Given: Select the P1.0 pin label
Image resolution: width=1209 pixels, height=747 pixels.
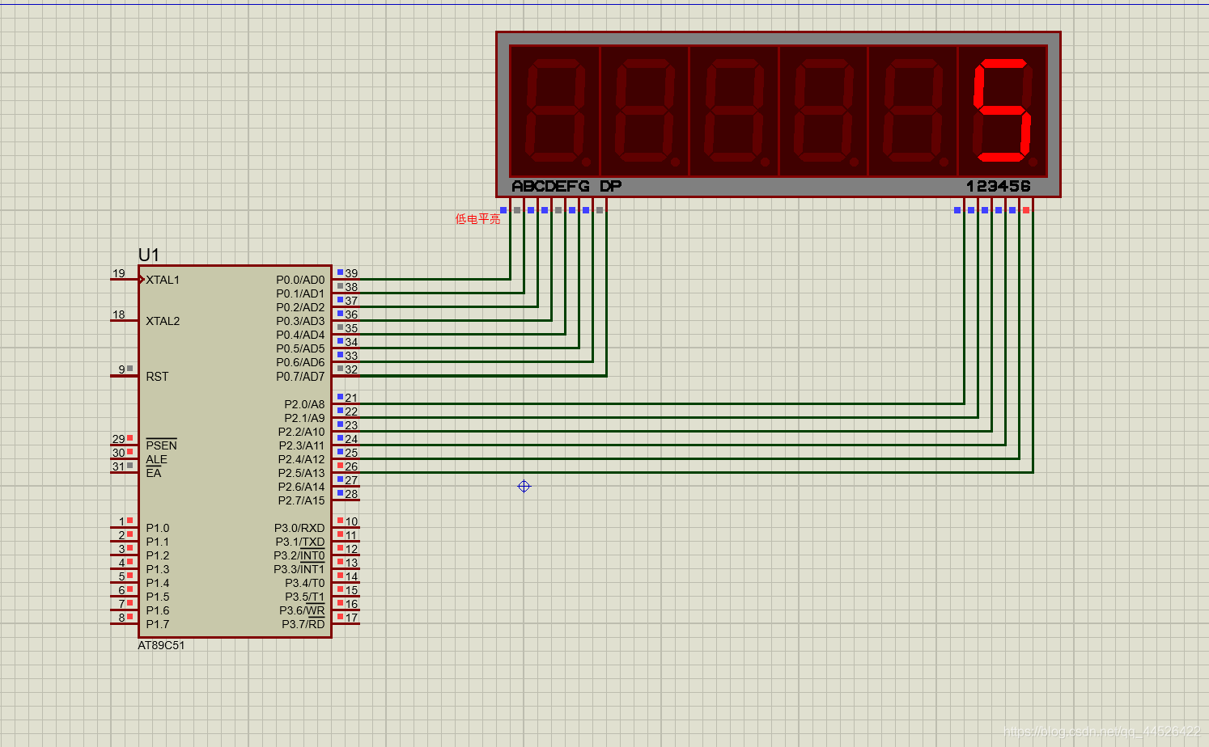Looking at the screenshot, I should 158,528.
